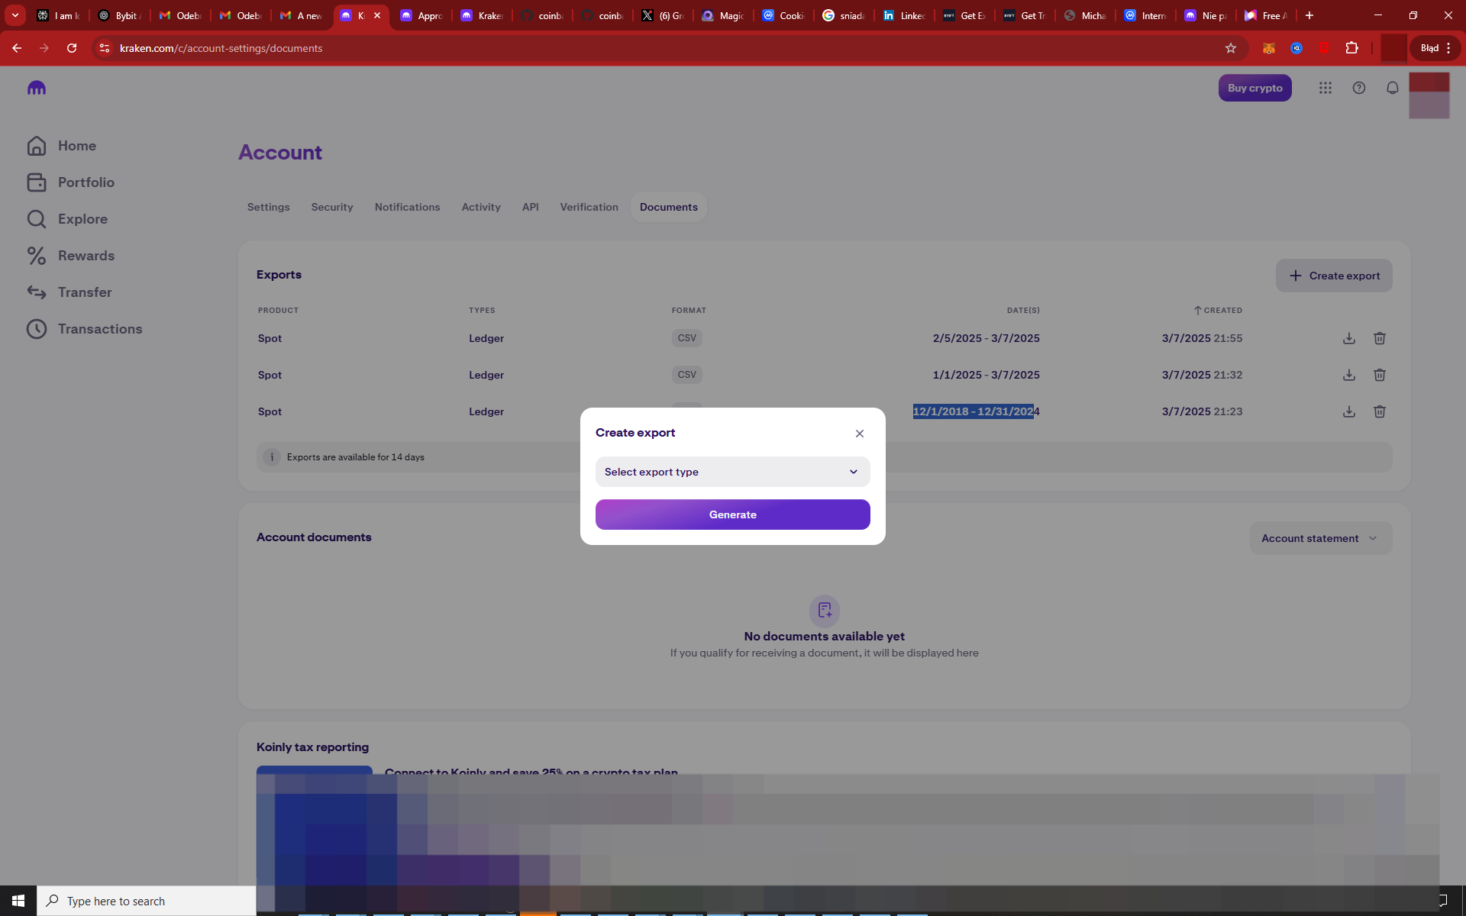Open the apps grid menu icon
The width and height of the screenshot is (1466, 916).
pyautogui.click(x=1326, y=88)
